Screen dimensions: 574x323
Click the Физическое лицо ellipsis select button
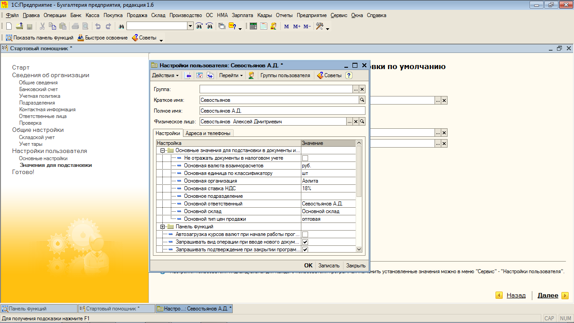349,122
